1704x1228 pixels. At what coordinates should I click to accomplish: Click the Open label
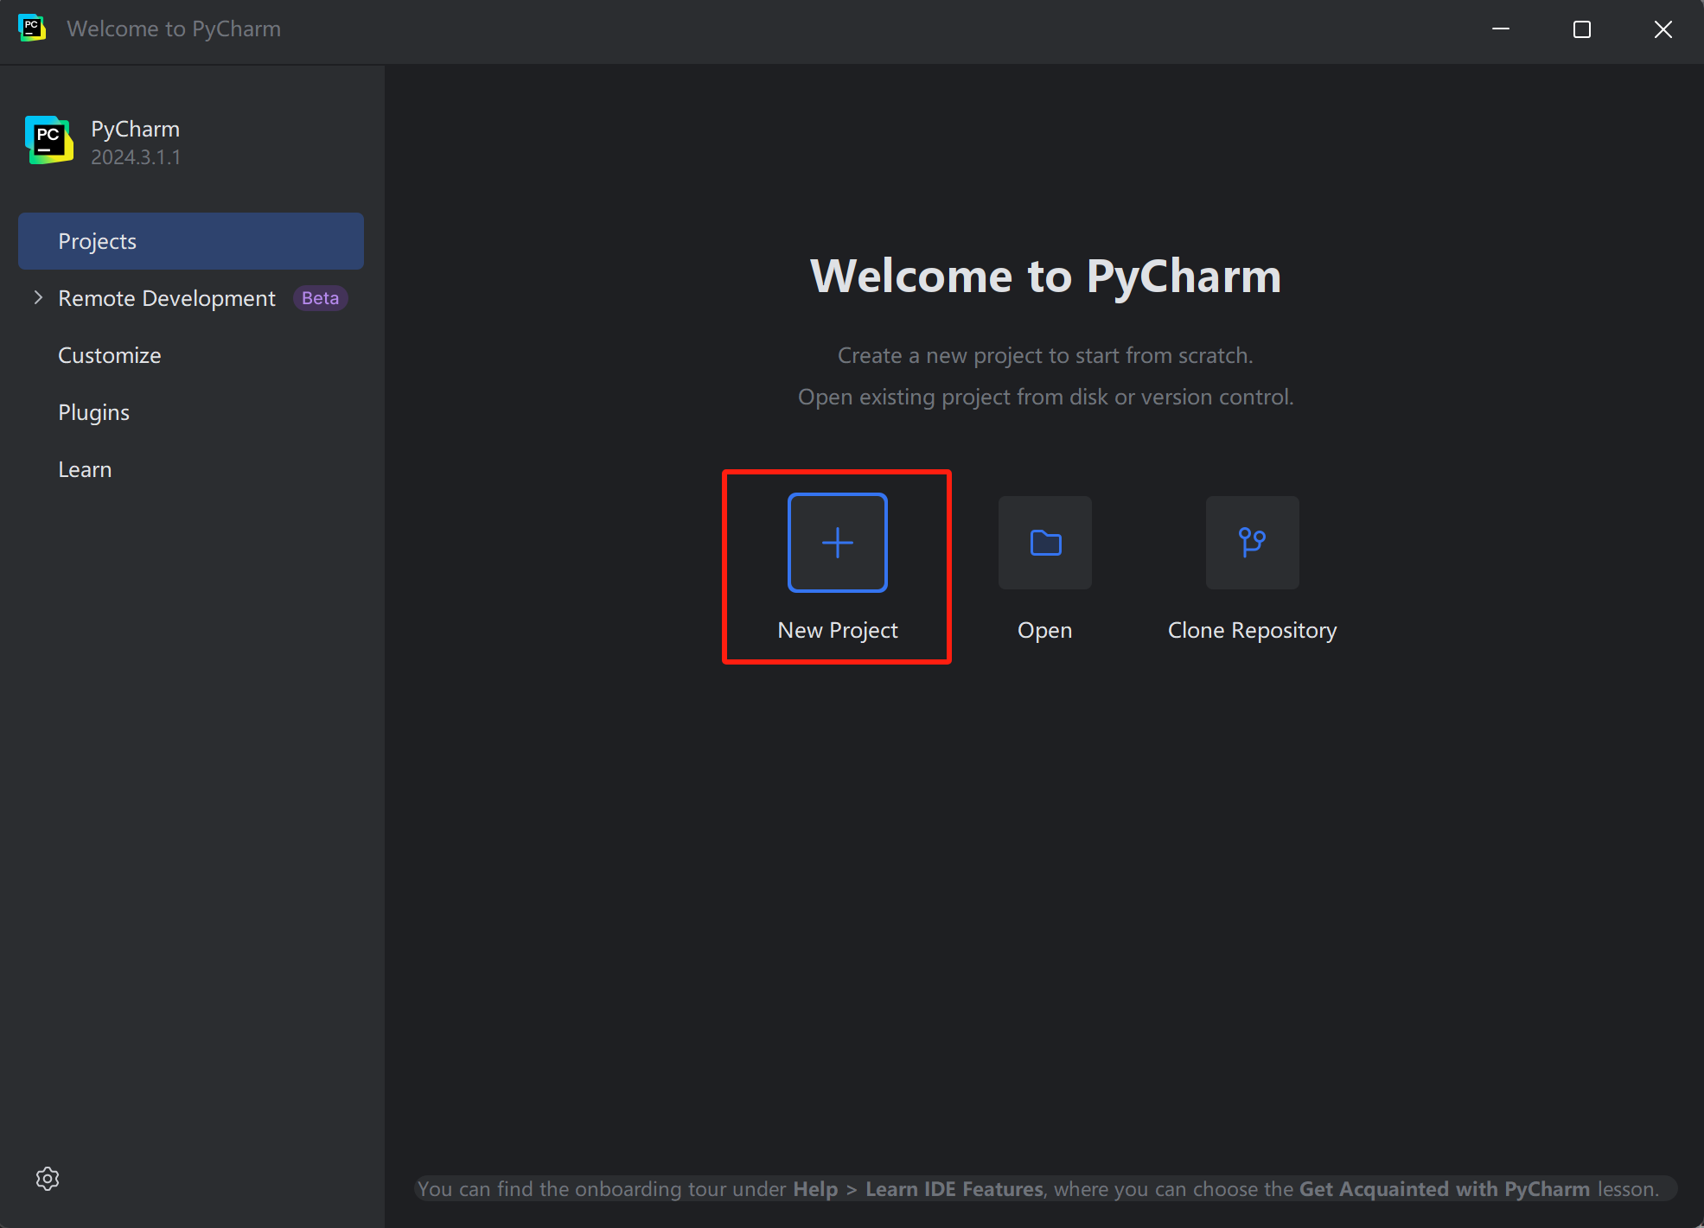click(x=1044, y=630)
